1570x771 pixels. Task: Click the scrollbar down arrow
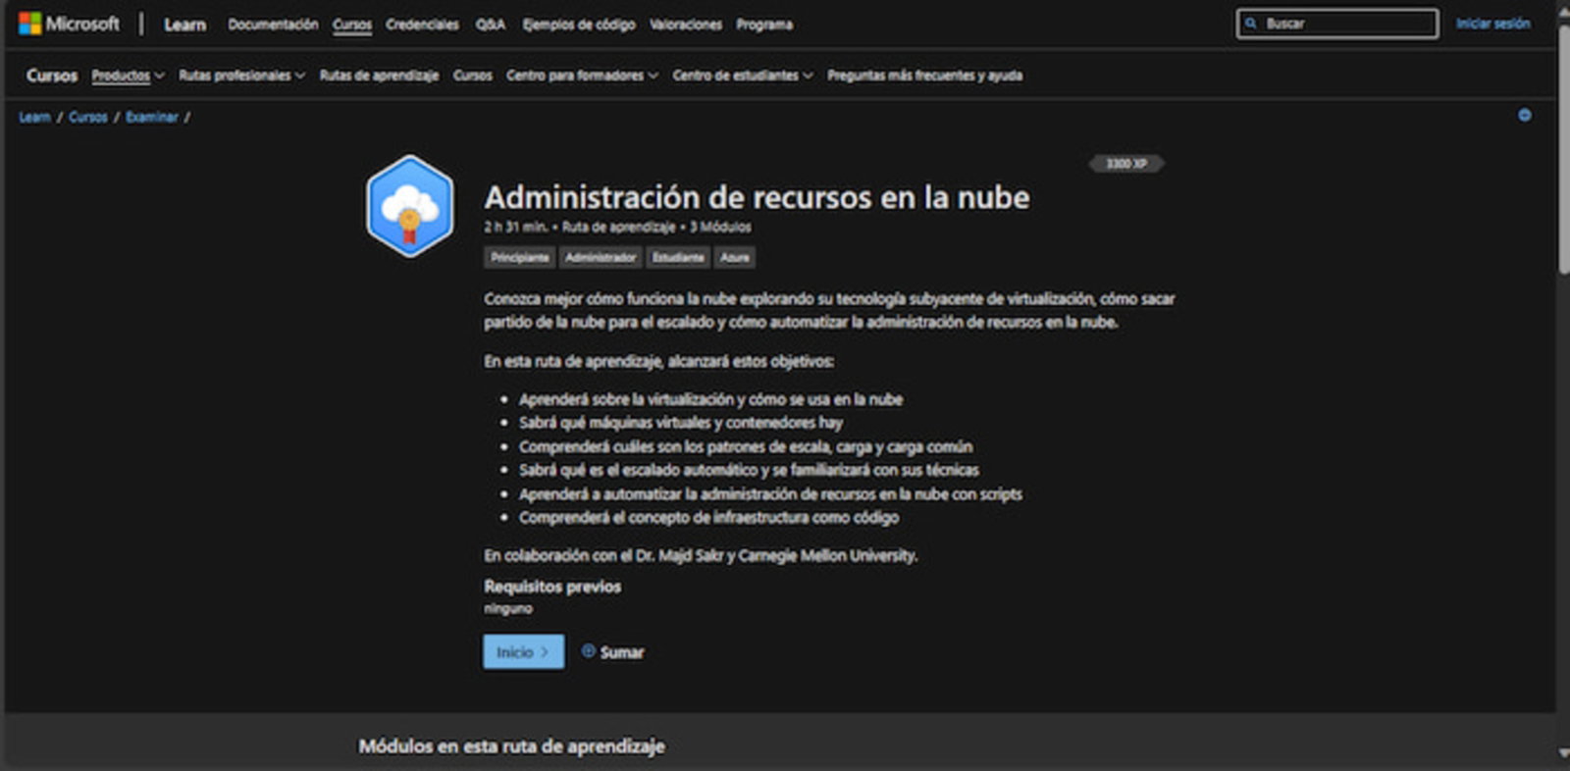point(1563,753)
